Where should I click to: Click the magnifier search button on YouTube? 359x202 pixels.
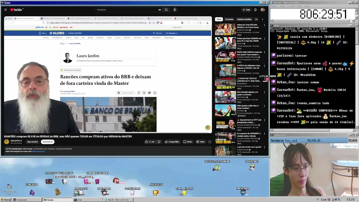[166, 10]
